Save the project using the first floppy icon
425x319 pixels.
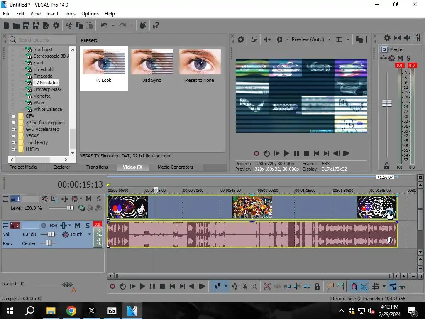pos(26,25)
